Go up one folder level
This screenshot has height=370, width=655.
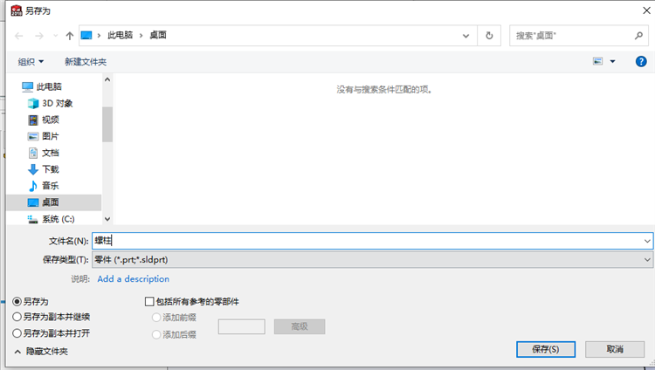(70, 36)
